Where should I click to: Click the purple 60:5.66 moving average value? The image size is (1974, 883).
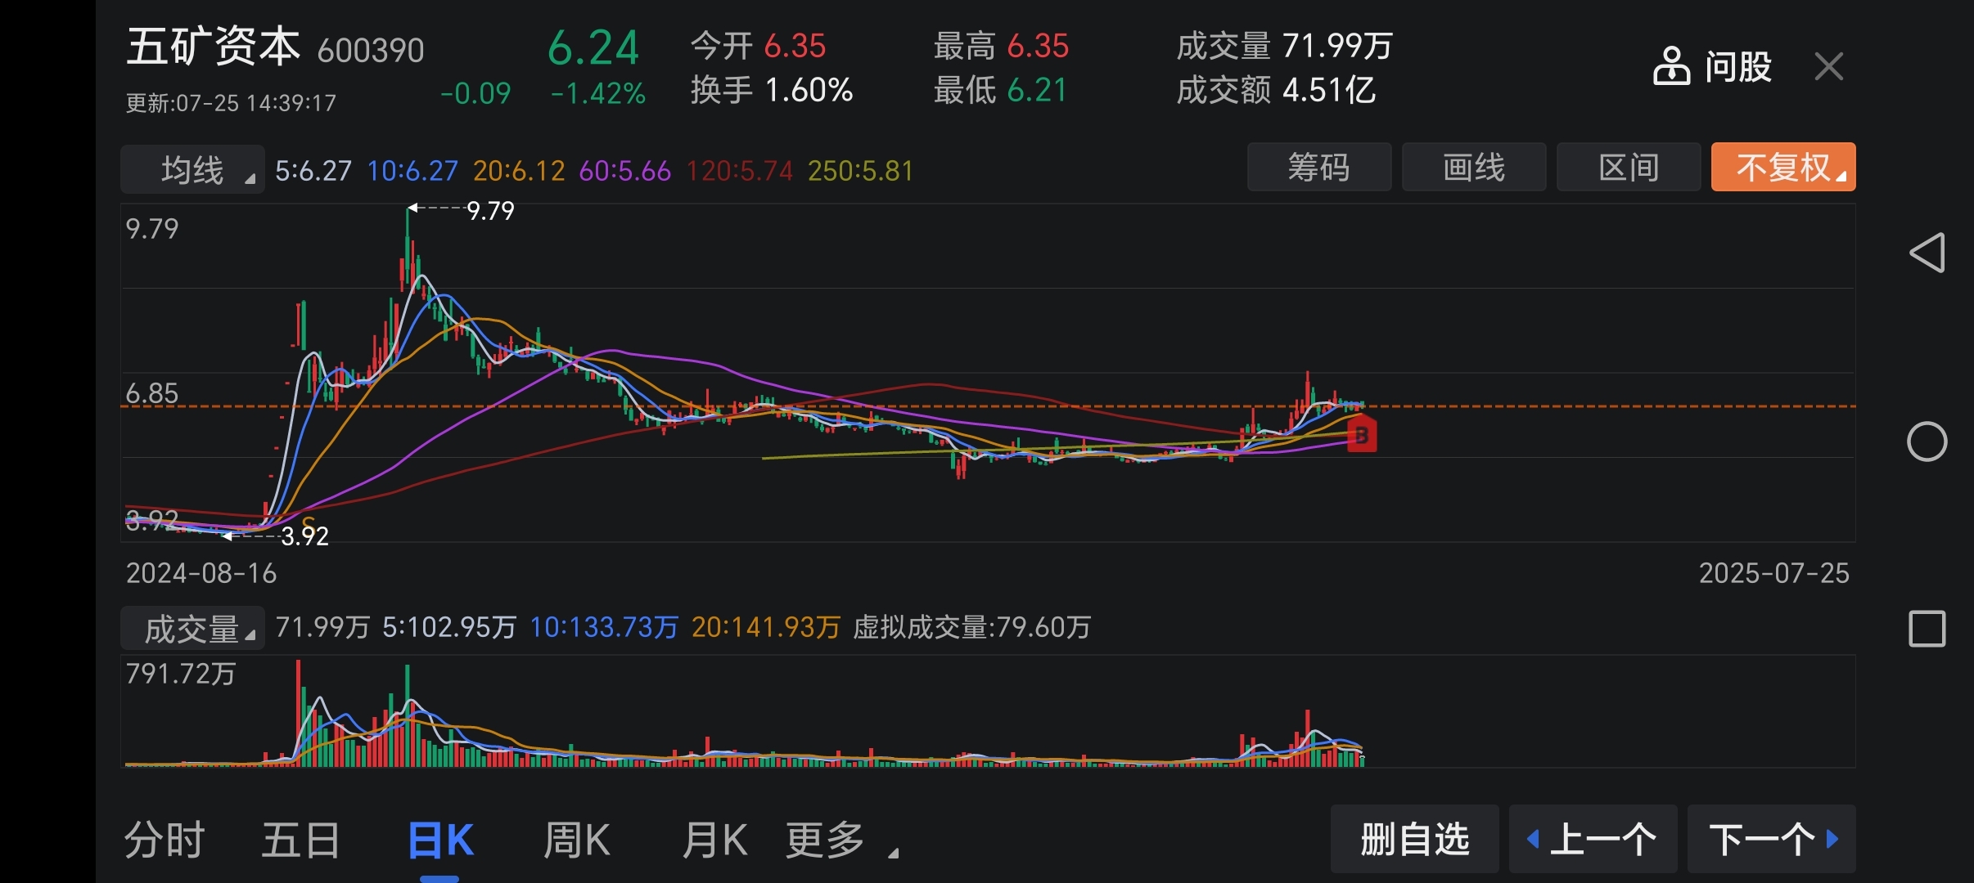point(625,171)
